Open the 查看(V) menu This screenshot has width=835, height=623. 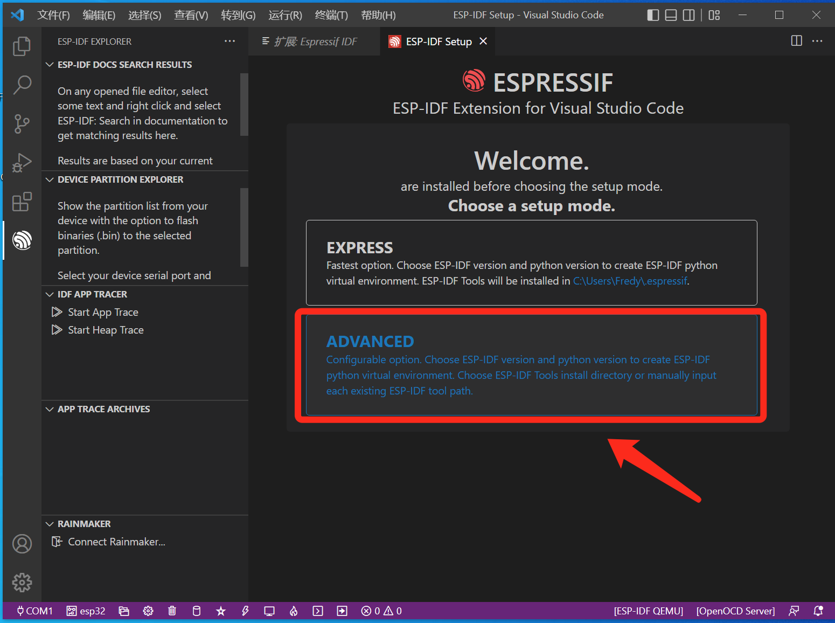[191, 15]
